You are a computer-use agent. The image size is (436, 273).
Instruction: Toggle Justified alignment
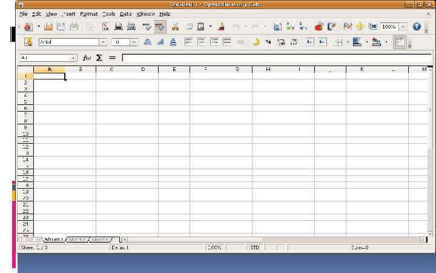coord(227,42)
